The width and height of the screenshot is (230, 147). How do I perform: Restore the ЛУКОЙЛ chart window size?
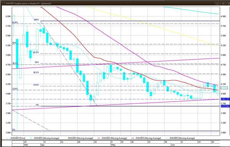(x=223, y=3)
